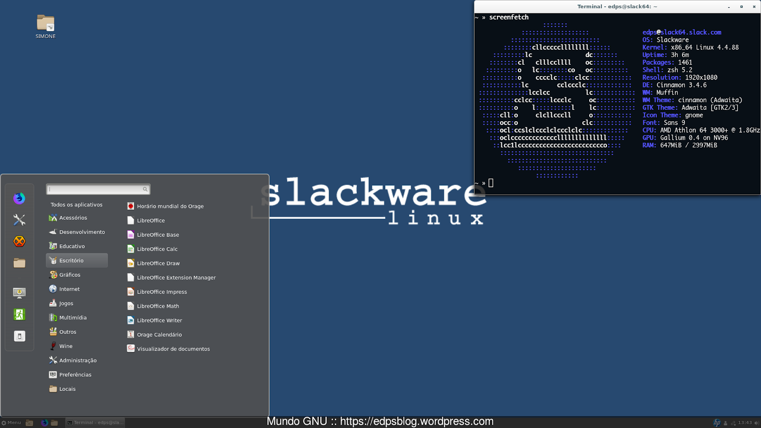Click the 'Cinnamon 3.4.6' DE value
Viewport: 761px width, 428px height.
point(682,85)
